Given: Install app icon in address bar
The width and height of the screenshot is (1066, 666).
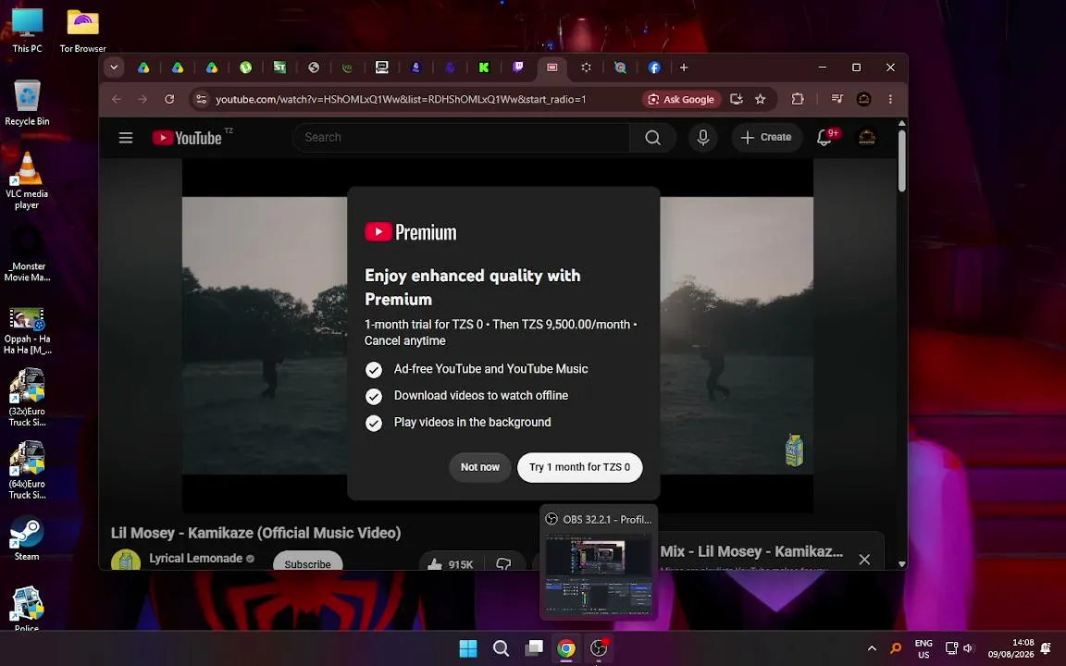Looking at the screenshot, I should click(x=737, y=99).
